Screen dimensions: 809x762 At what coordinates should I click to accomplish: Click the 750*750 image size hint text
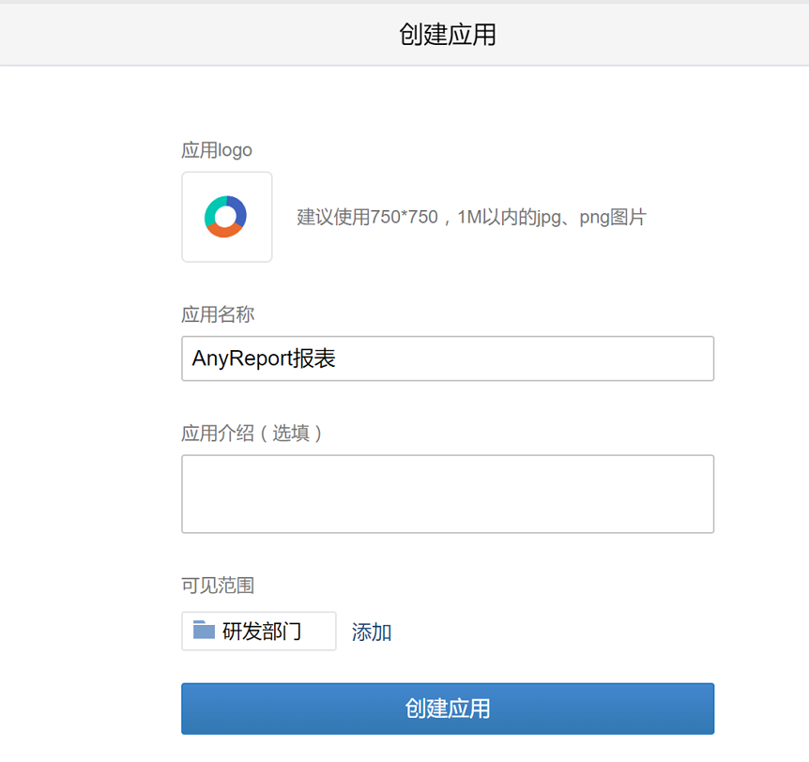[x=471, y=217]
